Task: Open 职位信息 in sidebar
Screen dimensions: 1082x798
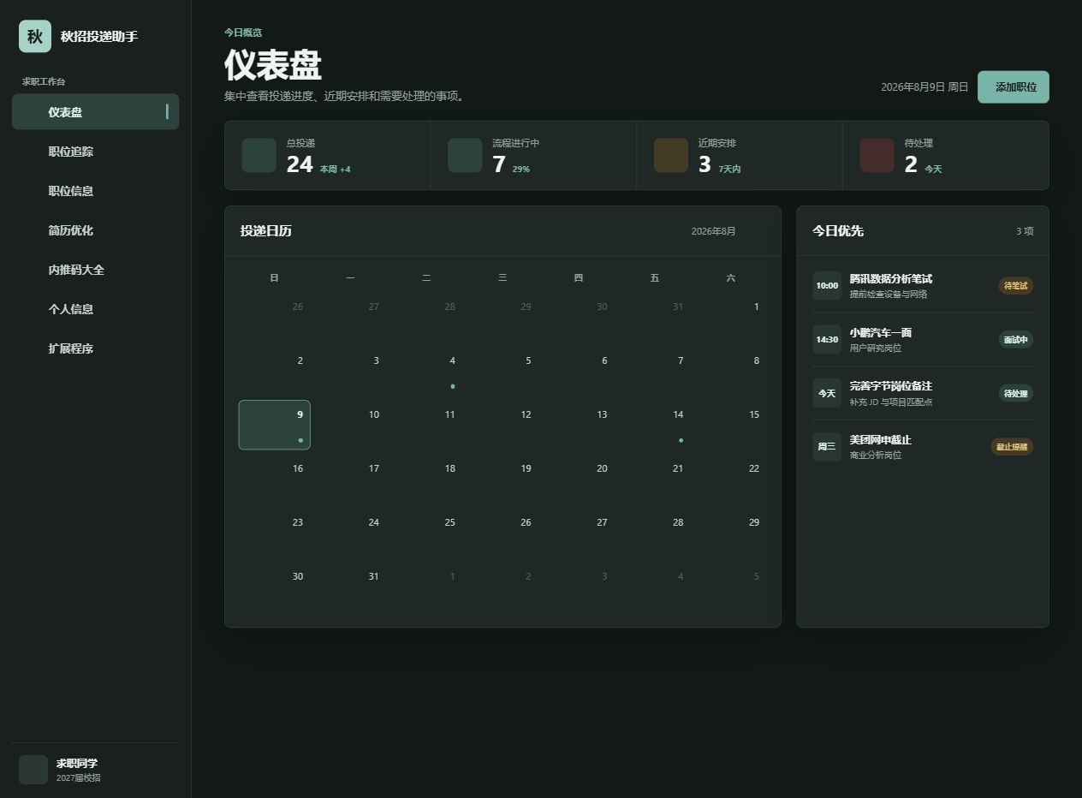Action: point(95,191)
